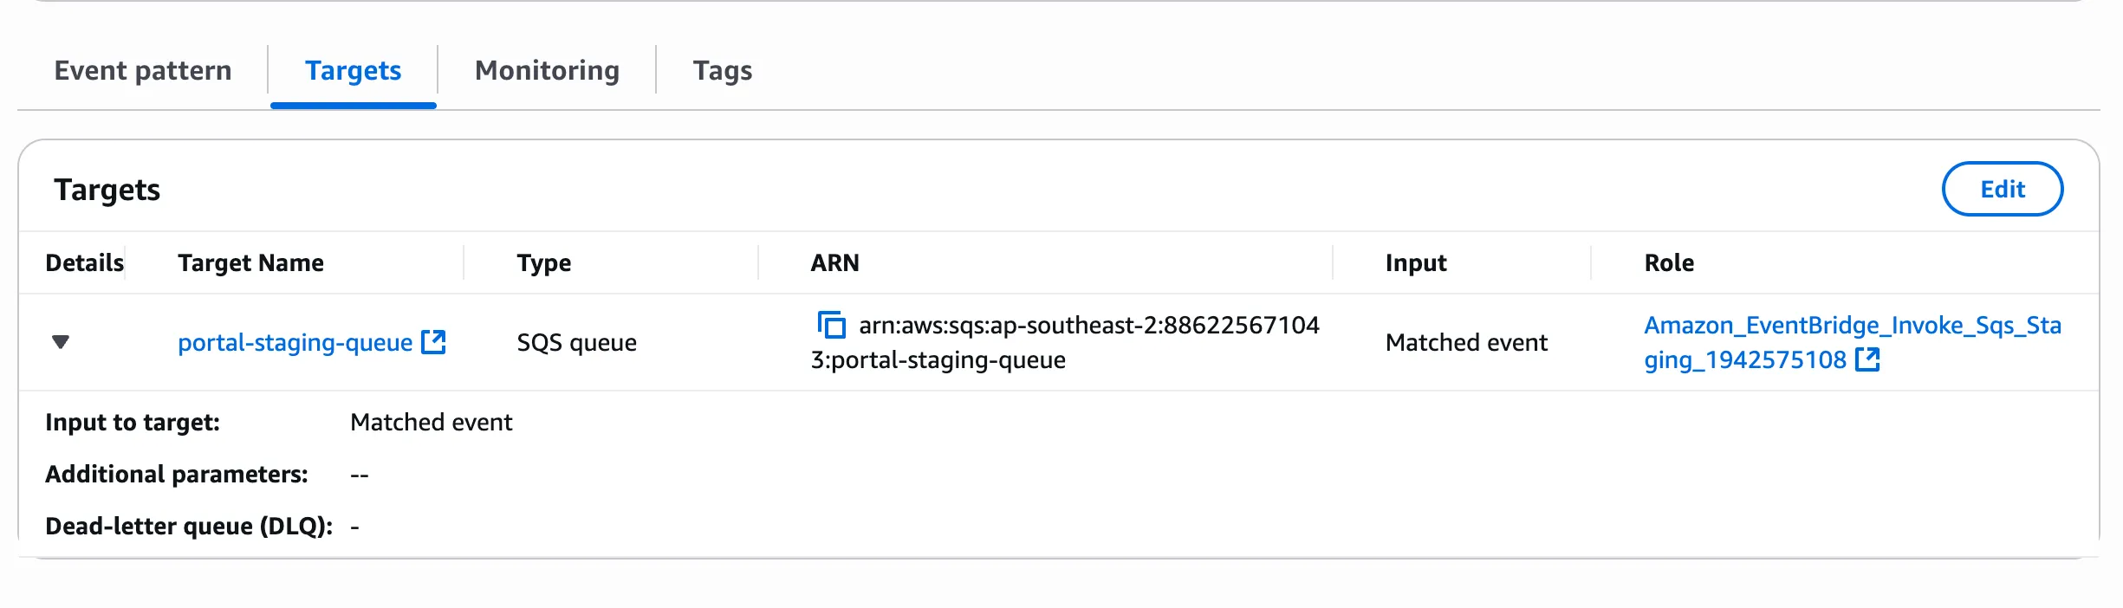2123x608 pixels.
Task: Click the Role column header
Action: 1668,262
